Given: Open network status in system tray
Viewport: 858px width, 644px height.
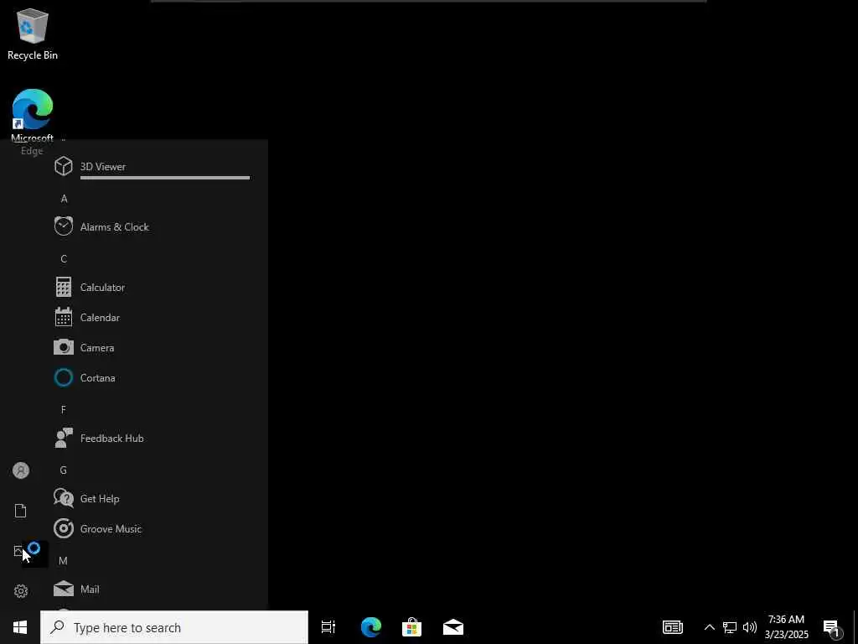Looking at the screenshot, I should click(730, 627).
